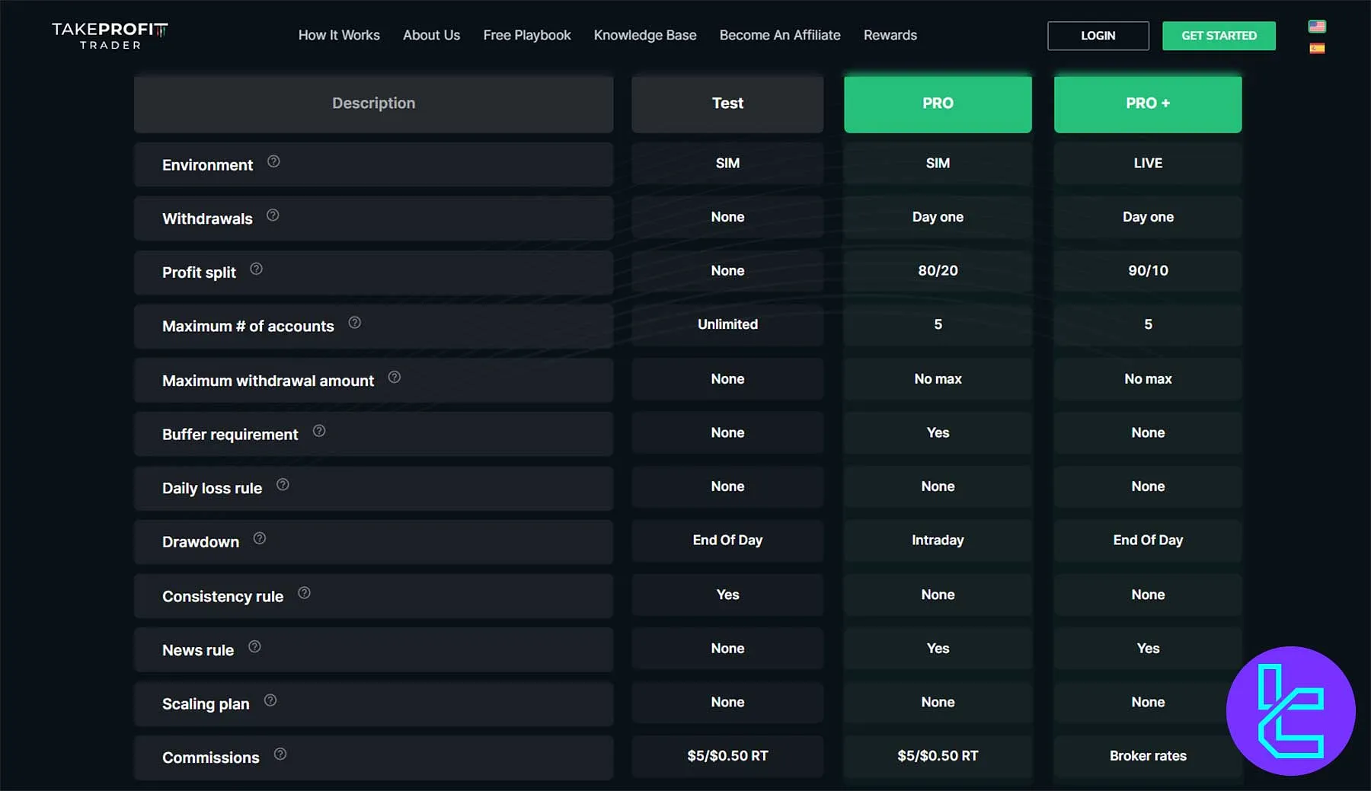Click the green GET STARTED button

coord(1219,36)
